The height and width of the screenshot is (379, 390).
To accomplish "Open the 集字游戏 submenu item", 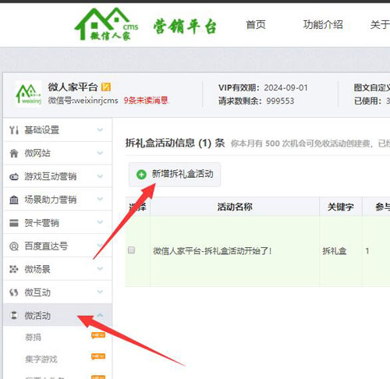I will tap(41, 359).
